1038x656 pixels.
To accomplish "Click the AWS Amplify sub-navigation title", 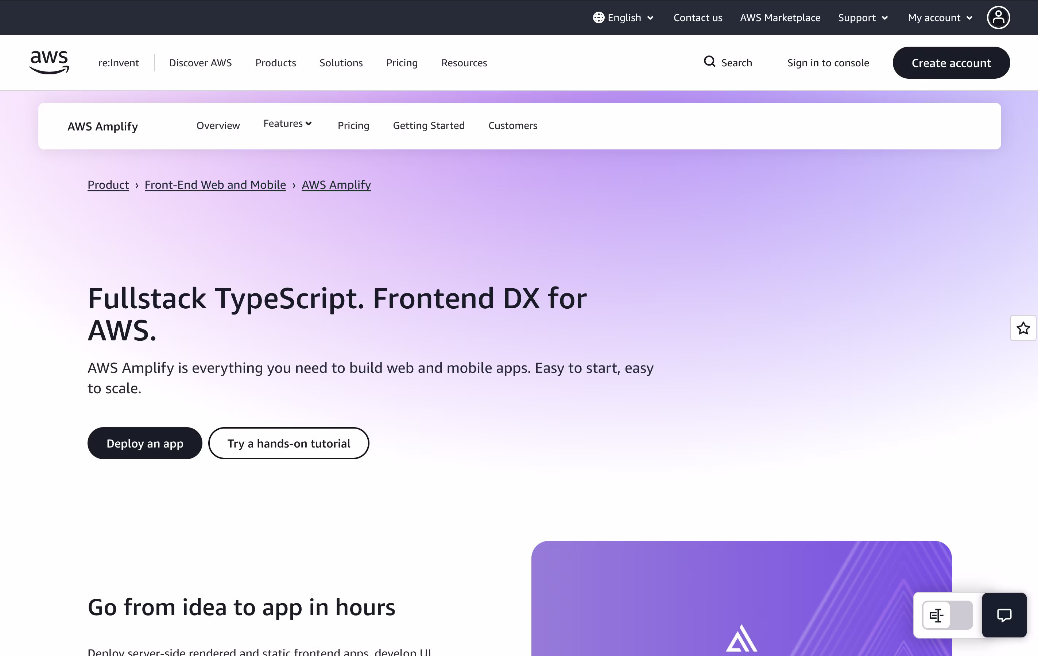I will pos(102,126).
